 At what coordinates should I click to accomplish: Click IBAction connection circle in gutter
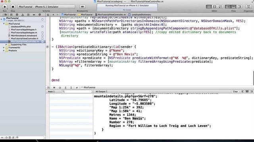pyautogui.click(x=47, y=47)
